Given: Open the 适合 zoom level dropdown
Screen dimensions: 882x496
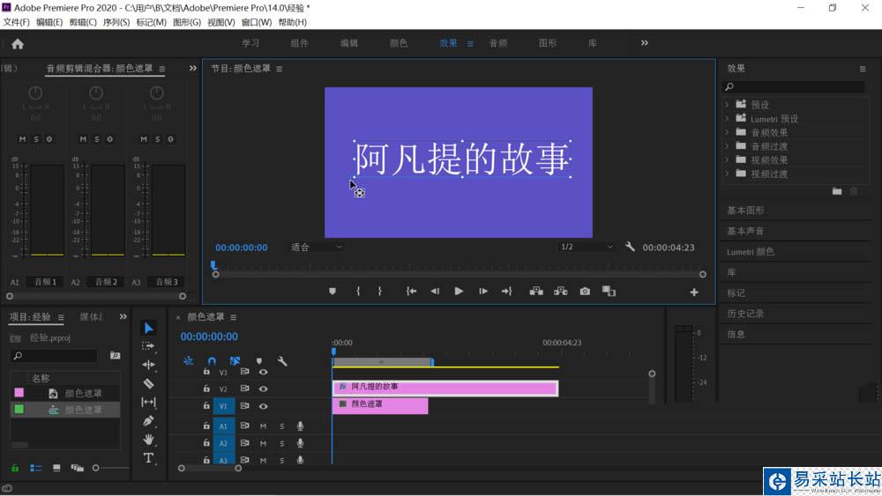Looking at the screenshot, I should 316,247.
